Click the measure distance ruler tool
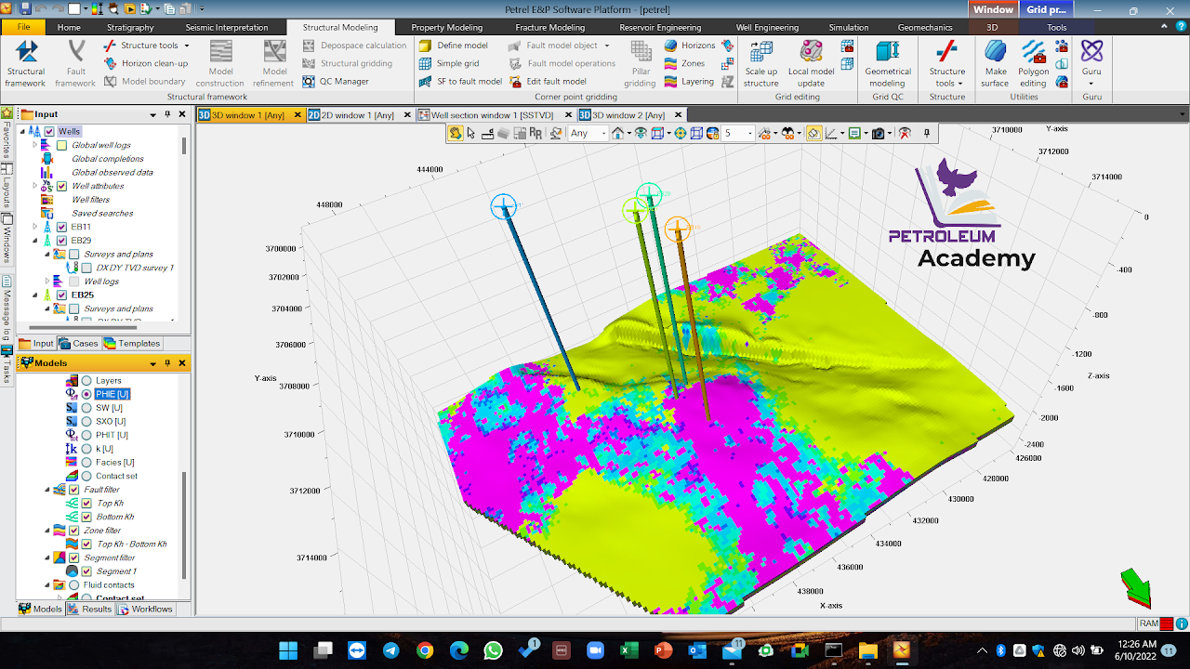This screenshot has height=669, width=1190. tap(487, 133)
